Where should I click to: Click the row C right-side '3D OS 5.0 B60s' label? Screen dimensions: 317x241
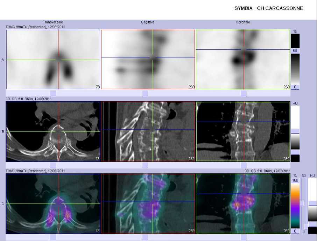coord(258,171)
